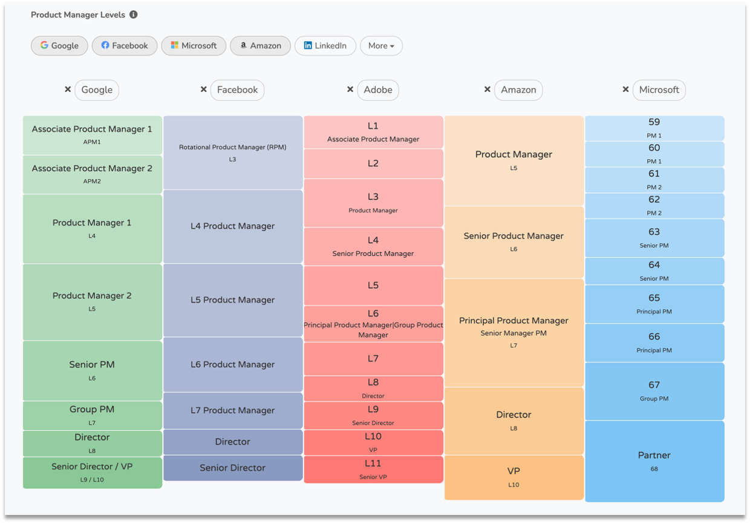Image resolution: width=750 pixels, height=524 pixels.
Task: Select Amazon Principal Product Manager L7 block
Action: [514, 333]
